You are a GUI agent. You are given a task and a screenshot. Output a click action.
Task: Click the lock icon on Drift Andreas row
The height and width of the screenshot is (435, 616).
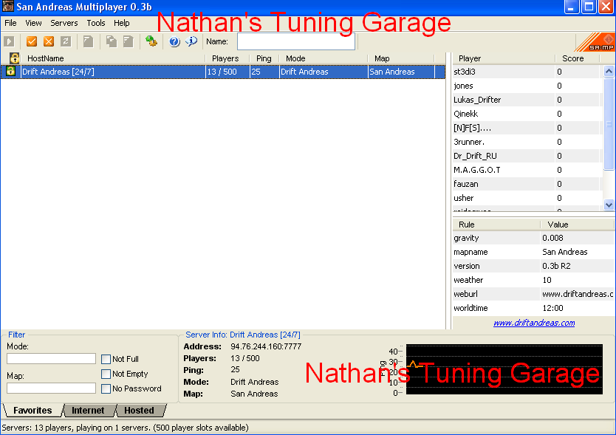coord(10,71)
